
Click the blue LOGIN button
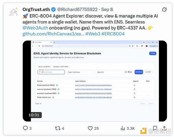(153, 53)
